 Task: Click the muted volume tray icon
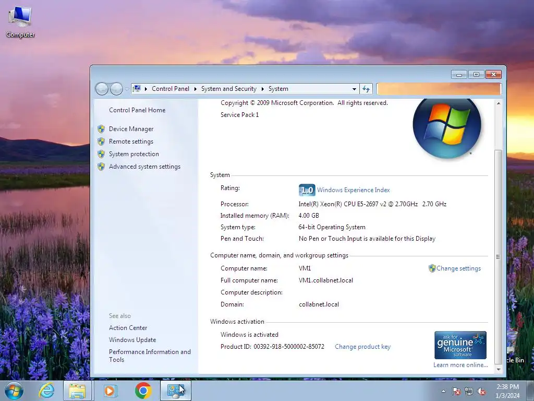click(481, 391)
